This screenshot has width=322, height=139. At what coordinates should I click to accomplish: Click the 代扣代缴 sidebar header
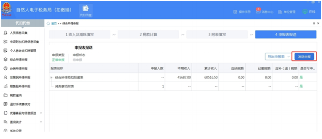pyautogui.click(x=23, y=23)
